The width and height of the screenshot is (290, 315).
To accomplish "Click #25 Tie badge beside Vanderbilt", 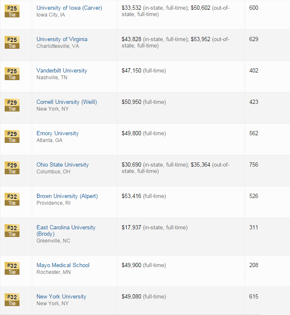I will click(x=12, y=74).
